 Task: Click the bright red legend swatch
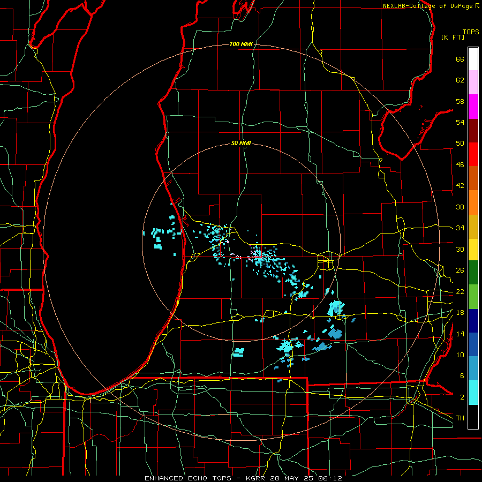(x=473, y=154)
